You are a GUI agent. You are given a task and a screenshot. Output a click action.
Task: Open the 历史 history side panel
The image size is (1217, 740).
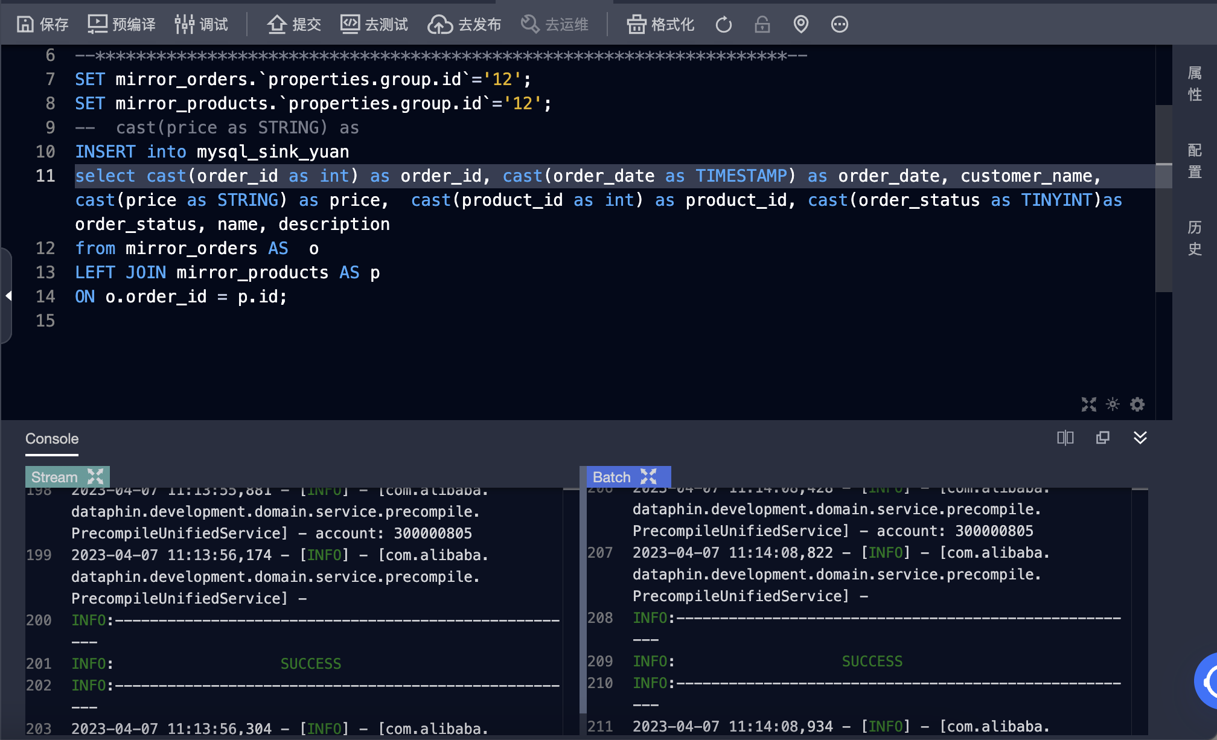coord(1195,238)
